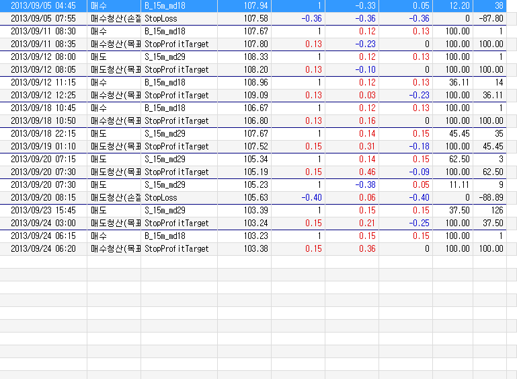The height and width of the screenshot is (379, 517).
Task: Click the StopLoss entry at 2013/09/05 07:55
Action: (161, 18)
